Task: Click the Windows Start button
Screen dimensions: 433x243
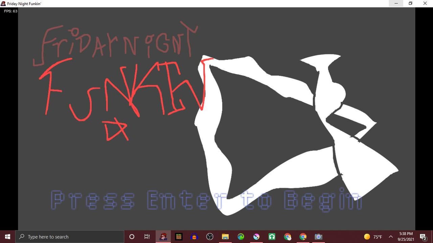Action: point(8,237)
